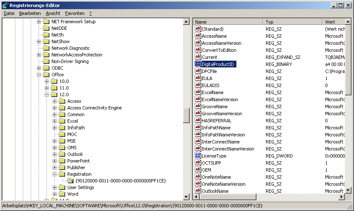354x211 pixels.
Task: Expand the NET Framework Setup key
Action: (39, 22)
